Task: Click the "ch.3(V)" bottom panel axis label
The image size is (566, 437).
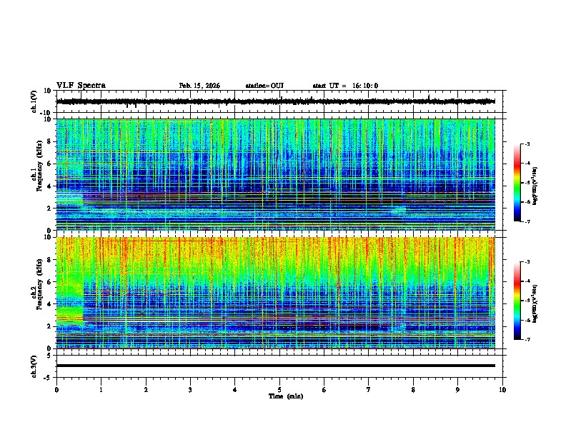Action: pos(34,366)
